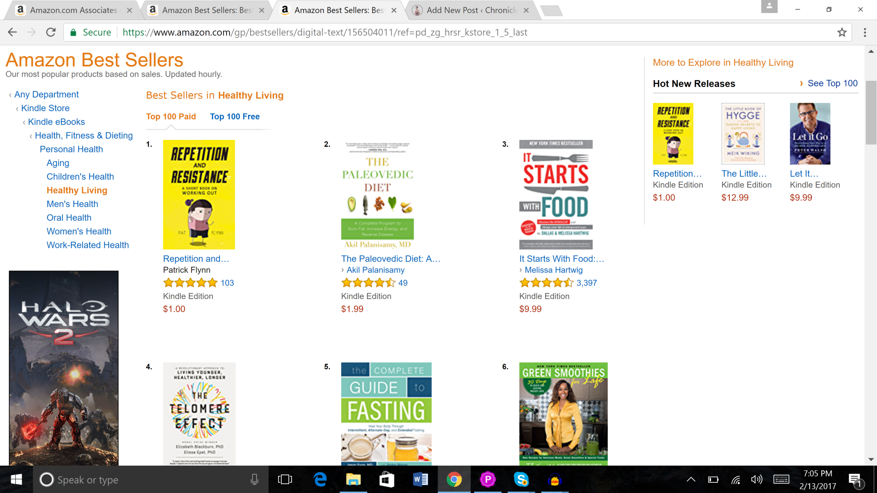Viewport: 877px width, 493px height.
Task: Open the Chrome three-dot menu
Action: click(x=865, y=32)
